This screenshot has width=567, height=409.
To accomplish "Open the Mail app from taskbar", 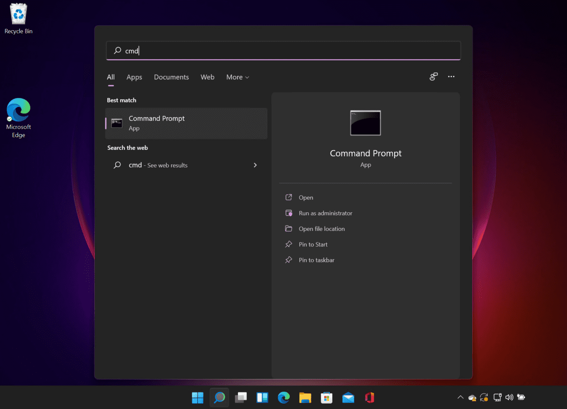I will [x=348, y=397].
